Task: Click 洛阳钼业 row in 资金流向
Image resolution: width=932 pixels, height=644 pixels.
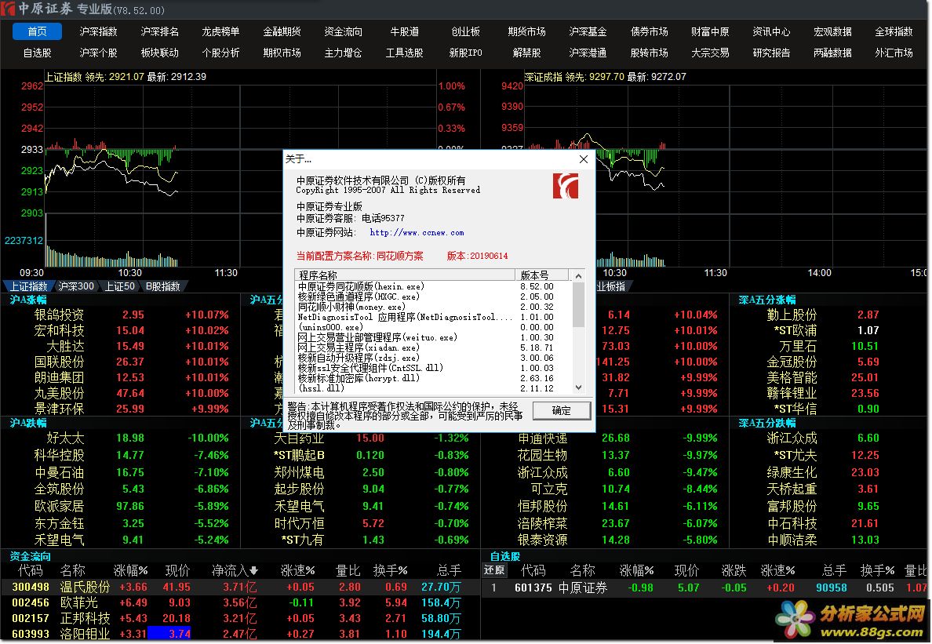Action: 239,634
